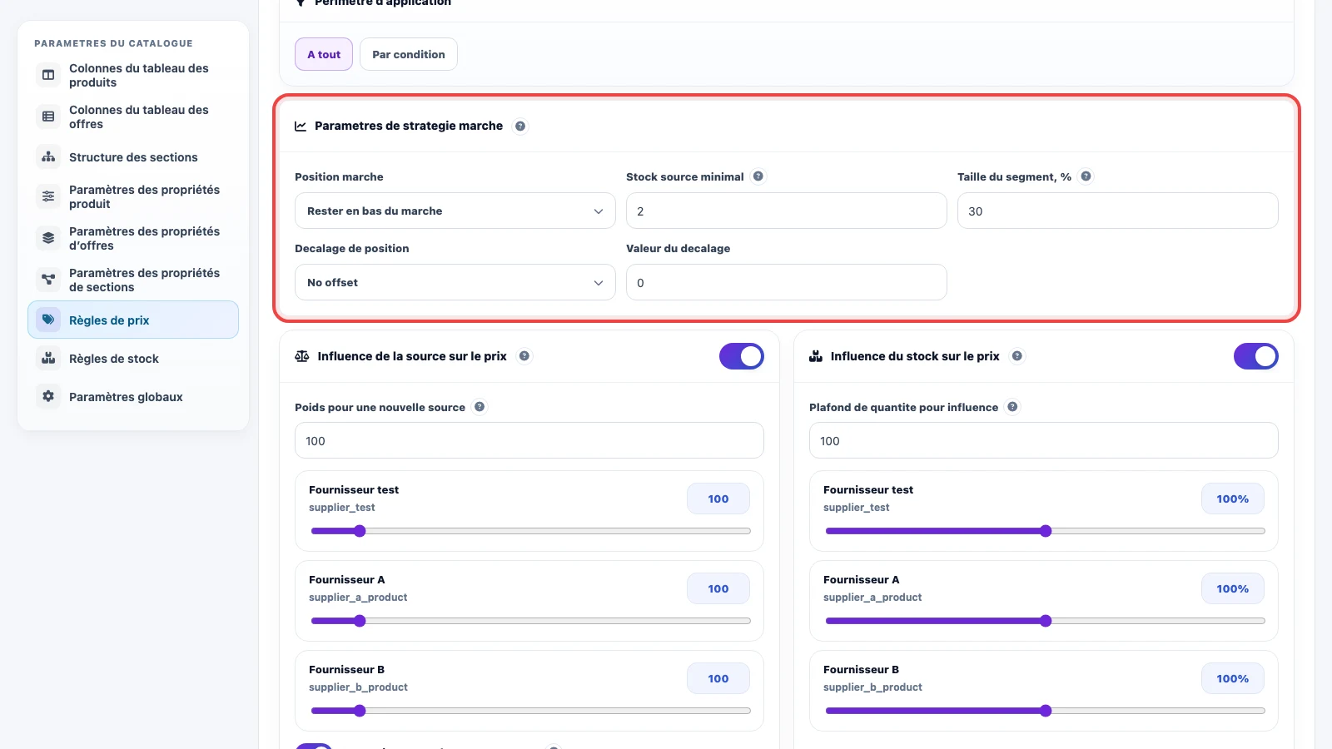Screen dimensions: 1332x749
Task: Turn off Influence du stock sur le prix switch
Action: (x=1256, y=356)
